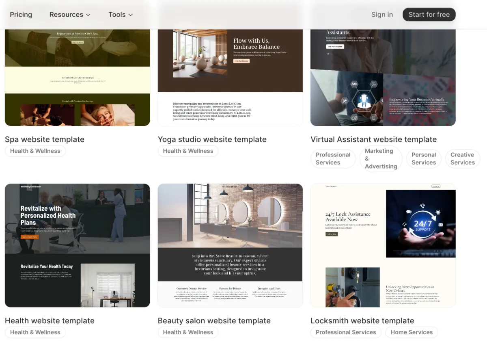Screen dimensions: 487x342
Task: Select the Personal Services tag
Action: click(x=424, y=158)
